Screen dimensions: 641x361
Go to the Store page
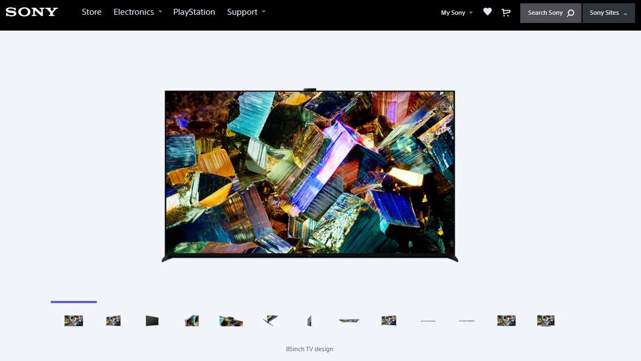click(92, 12)
